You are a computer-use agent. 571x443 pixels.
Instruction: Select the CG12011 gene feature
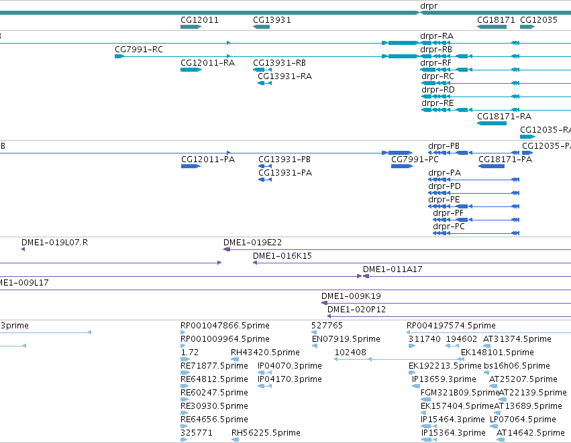(191, 27)
